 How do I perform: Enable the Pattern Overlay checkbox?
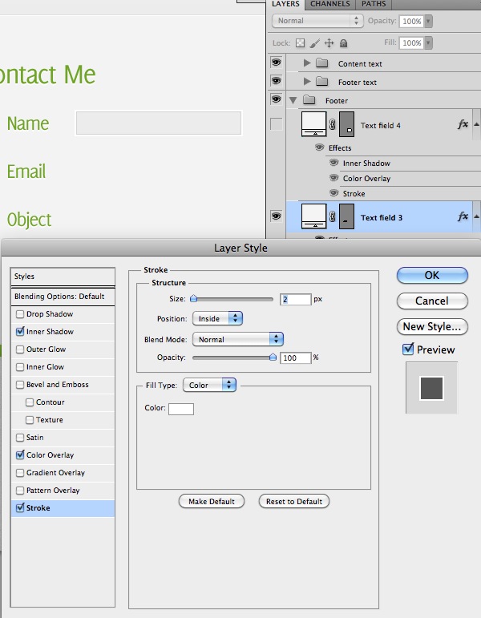coord(20,491)
